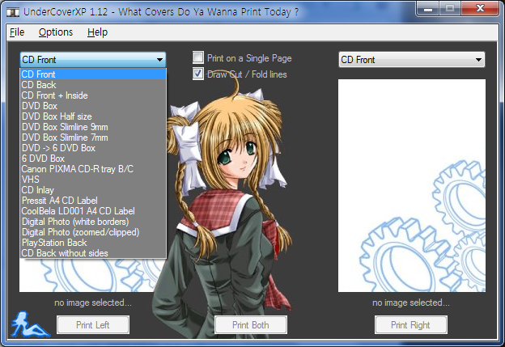The width and height of the screenshot is (505, 347).
Task: Pick the 6 DVD Box entry
Action: pyautogui.click(x=93, y=159)
